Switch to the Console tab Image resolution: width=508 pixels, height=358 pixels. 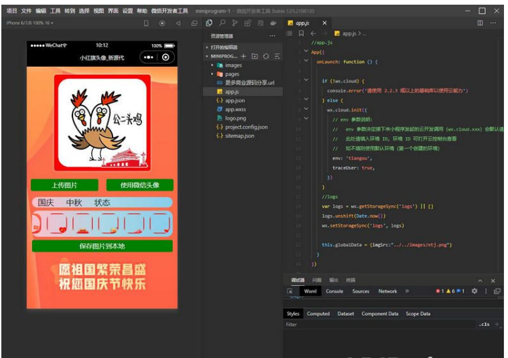point(334,292)
